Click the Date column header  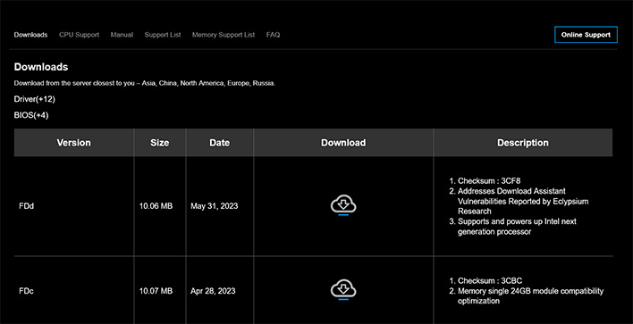click(x=220, y=143)
